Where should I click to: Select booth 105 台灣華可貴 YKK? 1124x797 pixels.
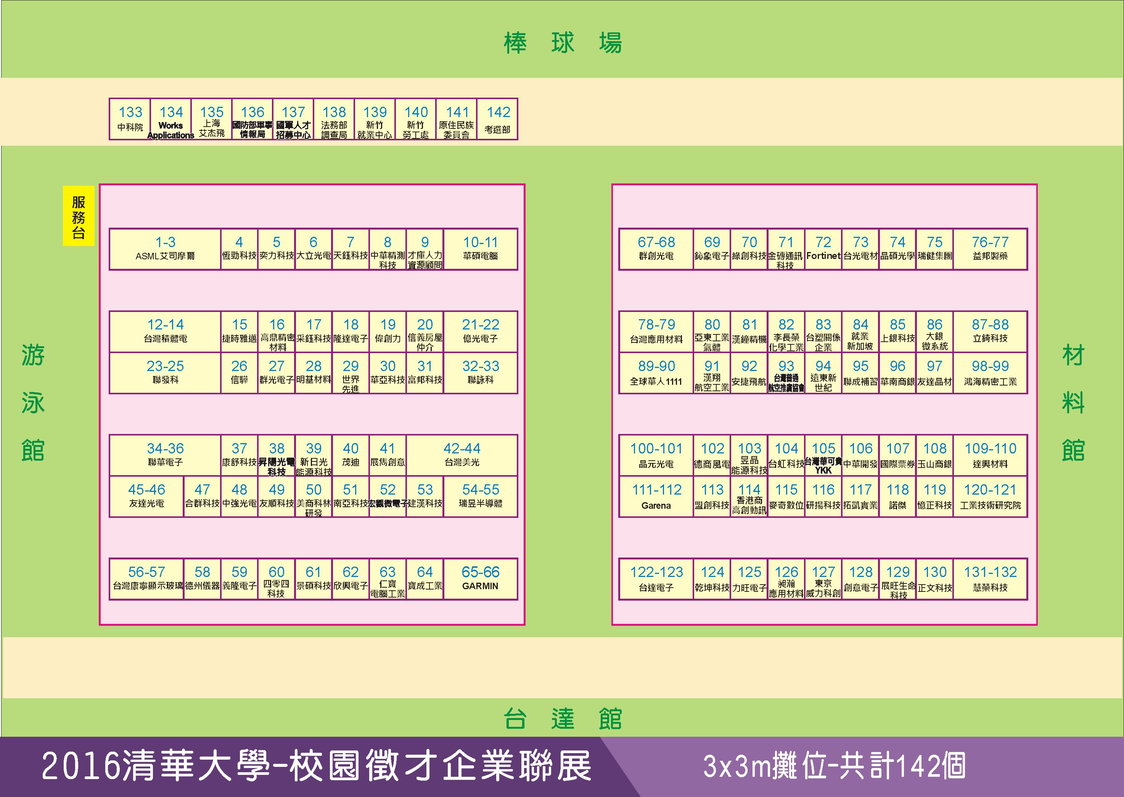[x=823, y=455]
